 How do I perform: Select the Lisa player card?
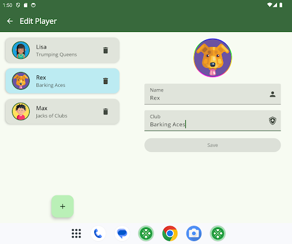click(62, 50)
